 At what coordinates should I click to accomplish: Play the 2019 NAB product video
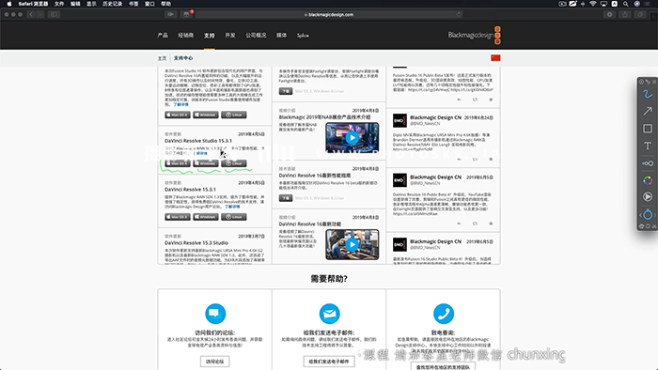point(352,138)
